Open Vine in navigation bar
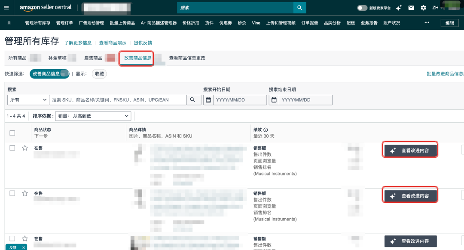The width and height of the screenshot is (464, 250). (x=256, y=23)
